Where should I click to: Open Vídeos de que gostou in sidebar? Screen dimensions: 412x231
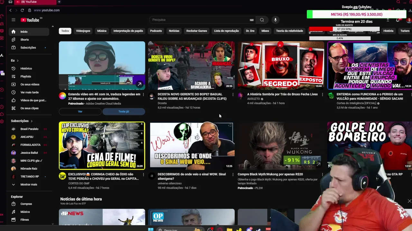coord(29,100)
